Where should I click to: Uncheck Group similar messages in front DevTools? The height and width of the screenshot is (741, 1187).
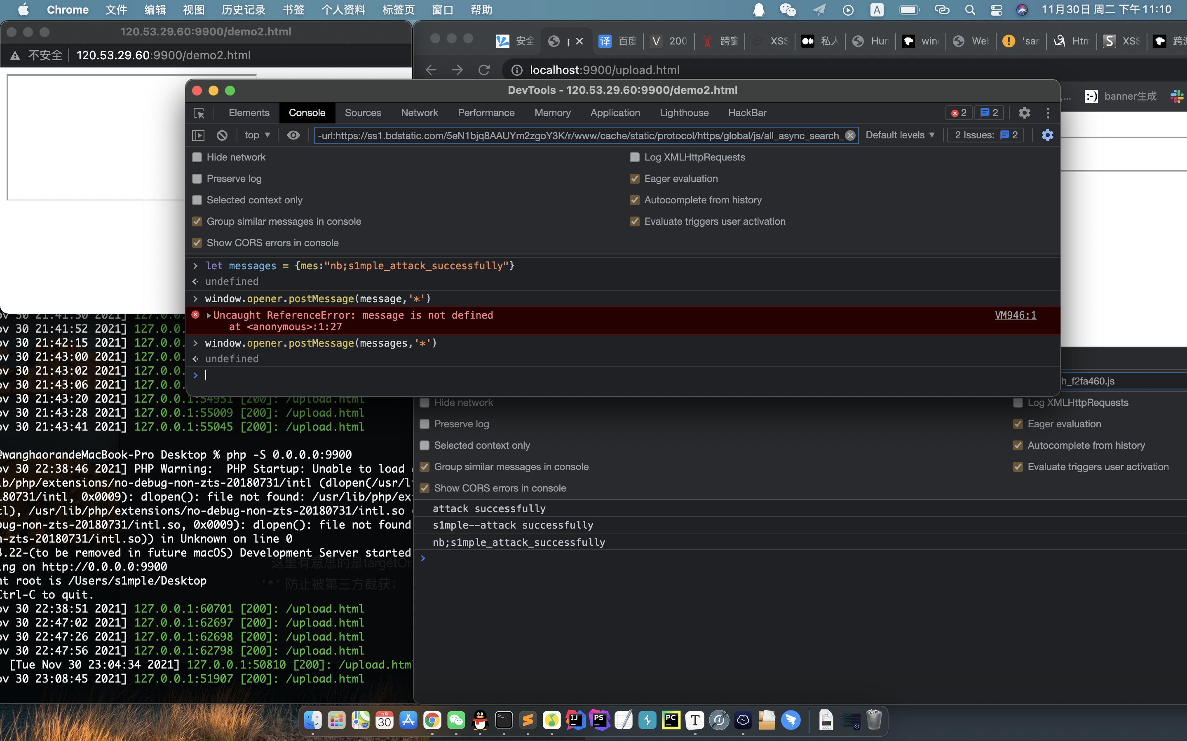(197, 221)
